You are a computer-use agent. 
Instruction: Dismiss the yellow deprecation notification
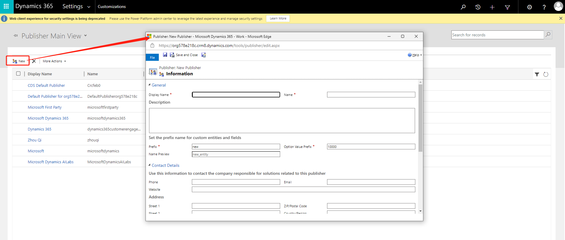tap(561, 18)
